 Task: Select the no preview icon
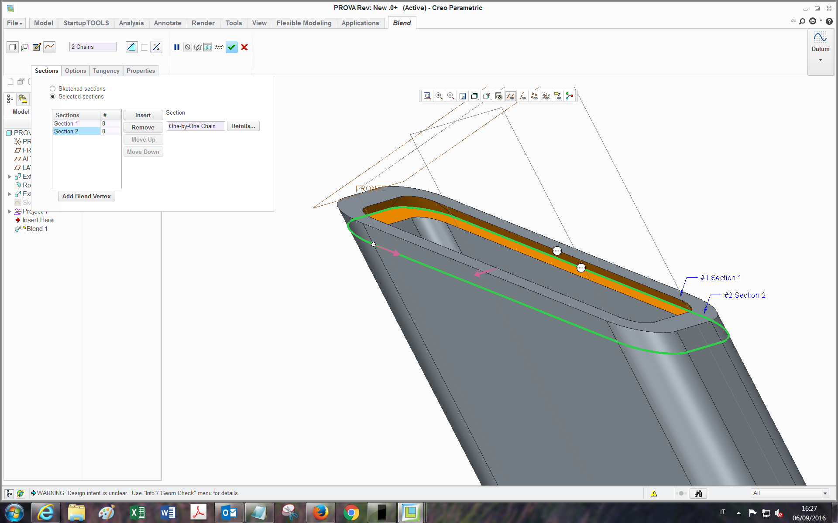click(187, 47)
